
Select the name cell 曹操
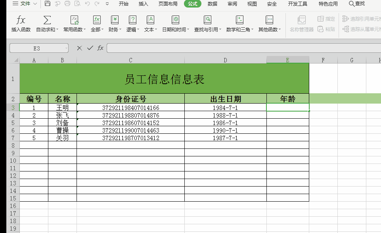(63, 130)
